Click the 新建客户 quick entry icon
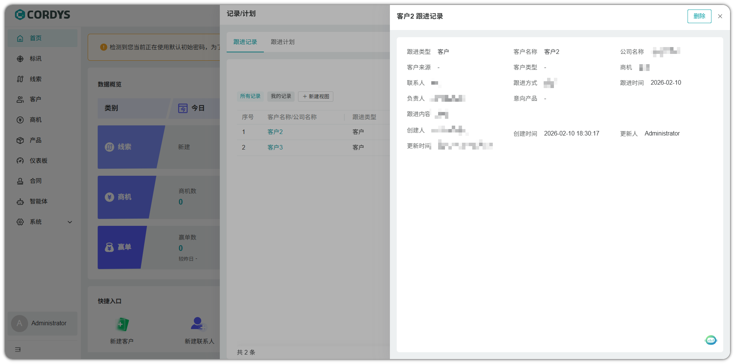 pos(121,325)
